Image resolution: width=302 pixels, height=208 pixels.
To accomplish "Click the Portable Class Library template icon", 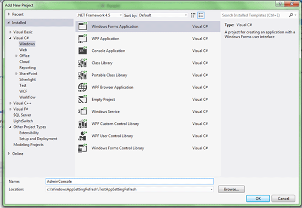I will (x=82, y=75).
